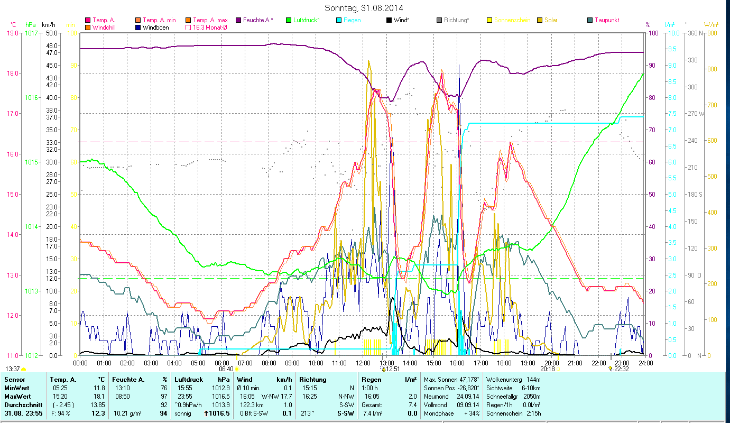
Task: Pick the Windböen dark blue legend swatch
Action: point(138,27)
